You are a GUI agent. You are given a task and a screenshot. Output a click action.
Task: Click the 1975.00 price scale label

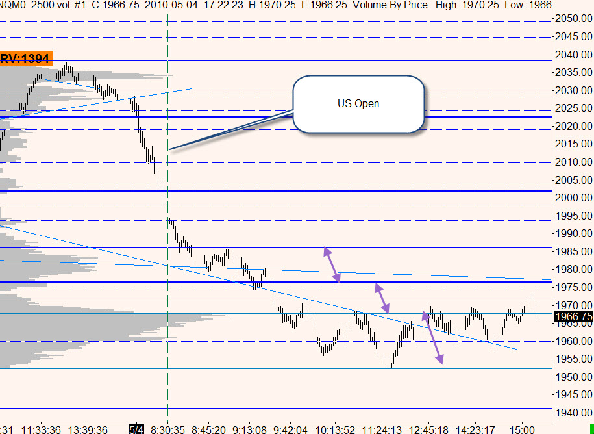coord(573,287)
